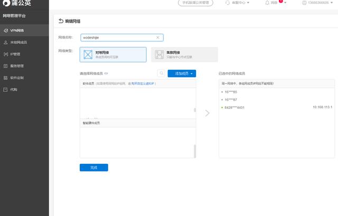Viewport: 338px width, 216px height.
Task: Click the Oray logo icon in the sidebar header
Action: point(6,3)
